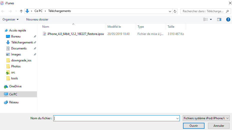The image size is (232, 130).
Task: Click the Fichier de mise à j... type
Action: pyautogui.click(x=150, y=34)
